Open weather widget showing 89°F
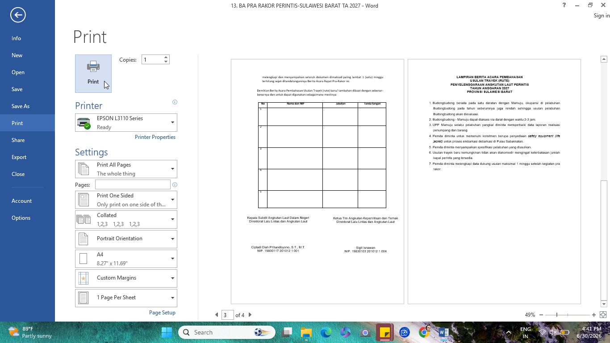This screenshot has height=343, width=610. (x=29, y=332)
